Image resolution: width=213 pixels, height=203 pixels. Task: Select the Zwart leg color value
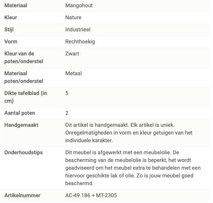[72, 54]
